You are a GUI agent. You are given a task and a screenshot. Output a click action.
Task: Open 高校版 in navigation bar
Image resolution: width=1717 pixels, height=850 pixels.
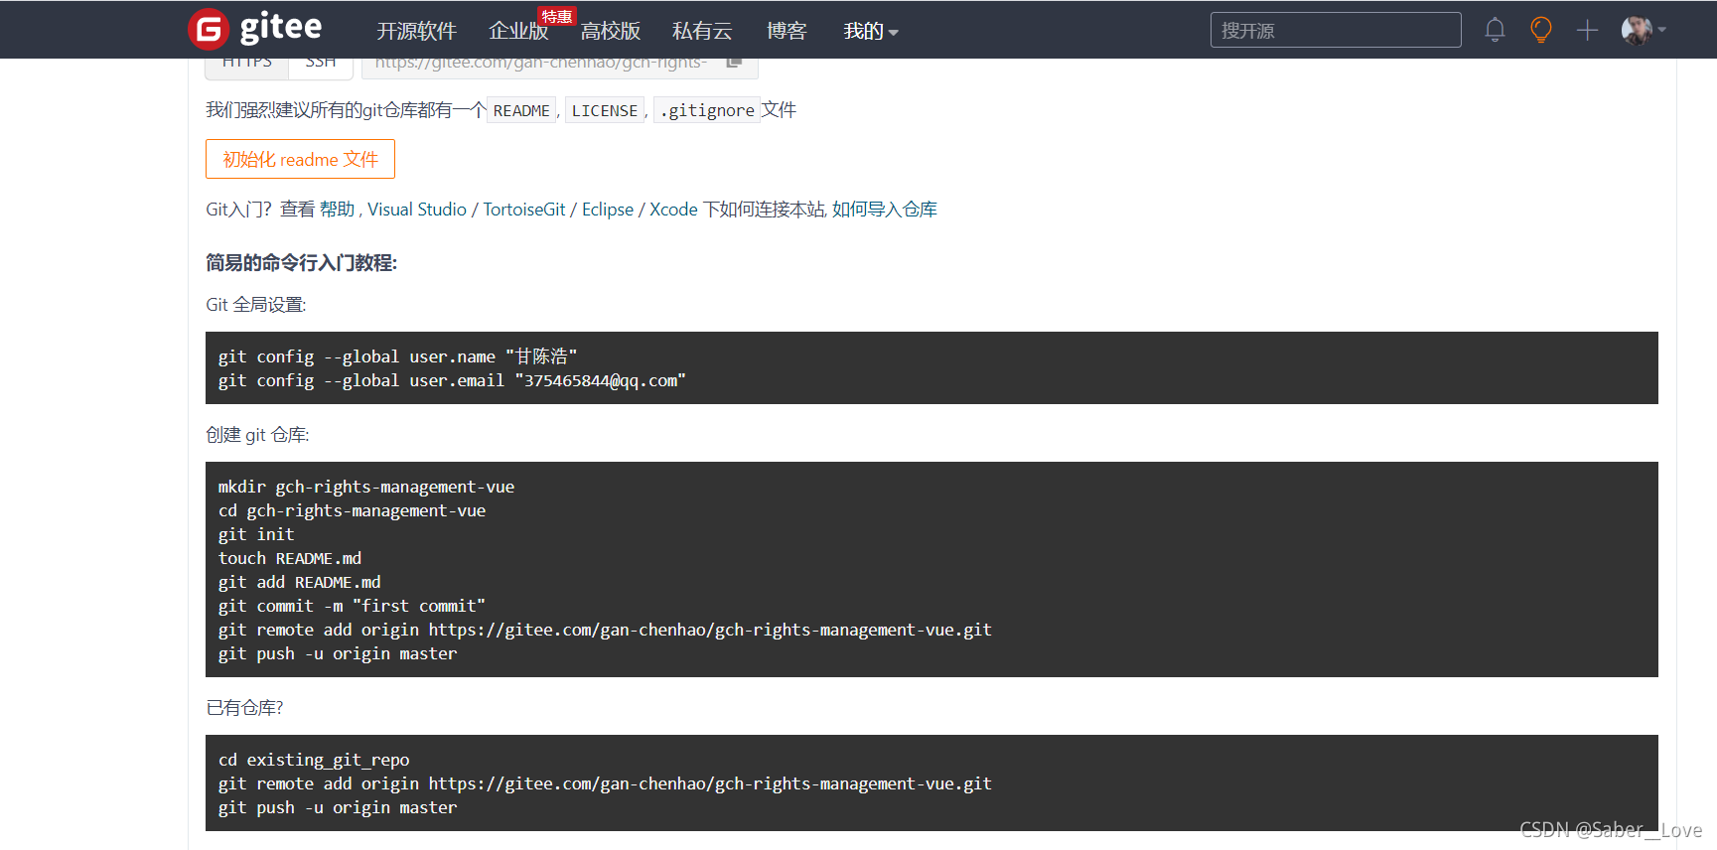pyautogui.click(x=610, y=31)
